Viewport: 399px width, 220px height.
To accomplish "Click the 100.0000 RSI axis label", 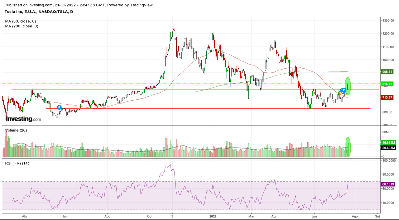I will [389, 161].
